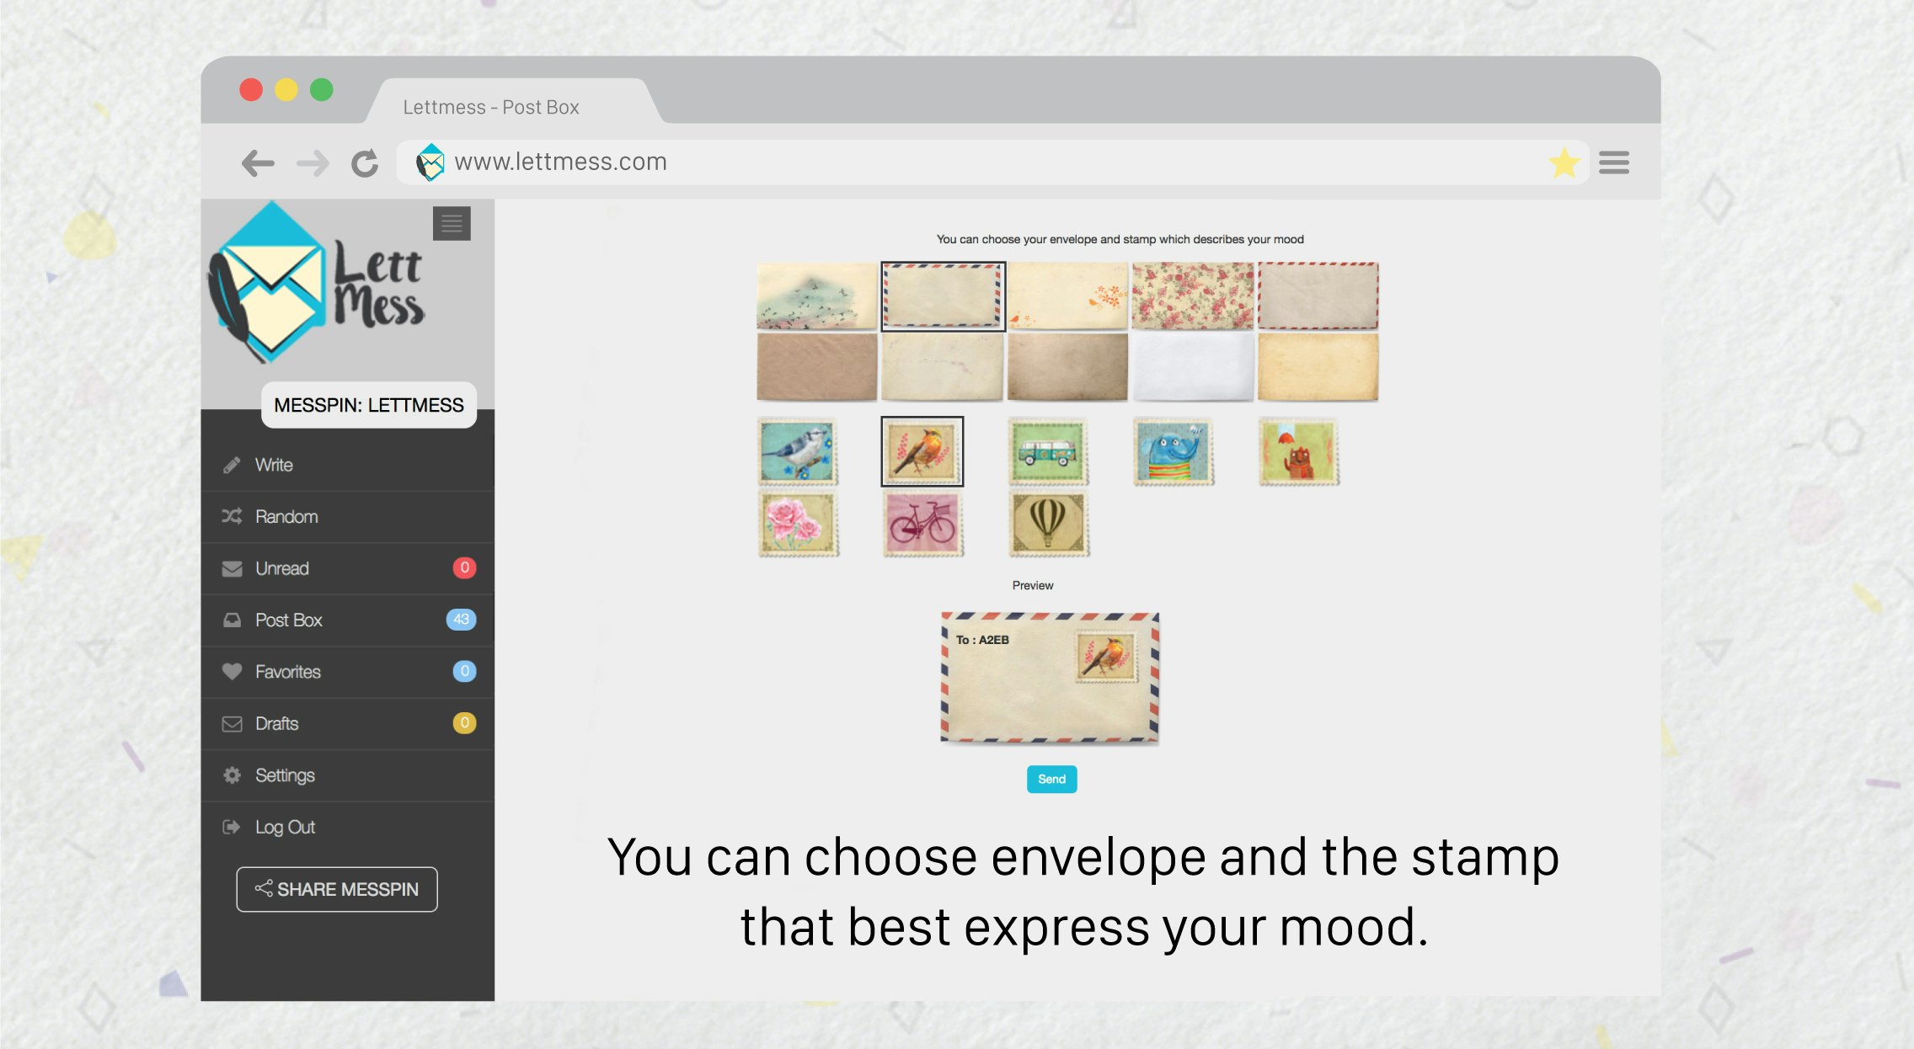Click the Favorites heart icon

point(232,672)
